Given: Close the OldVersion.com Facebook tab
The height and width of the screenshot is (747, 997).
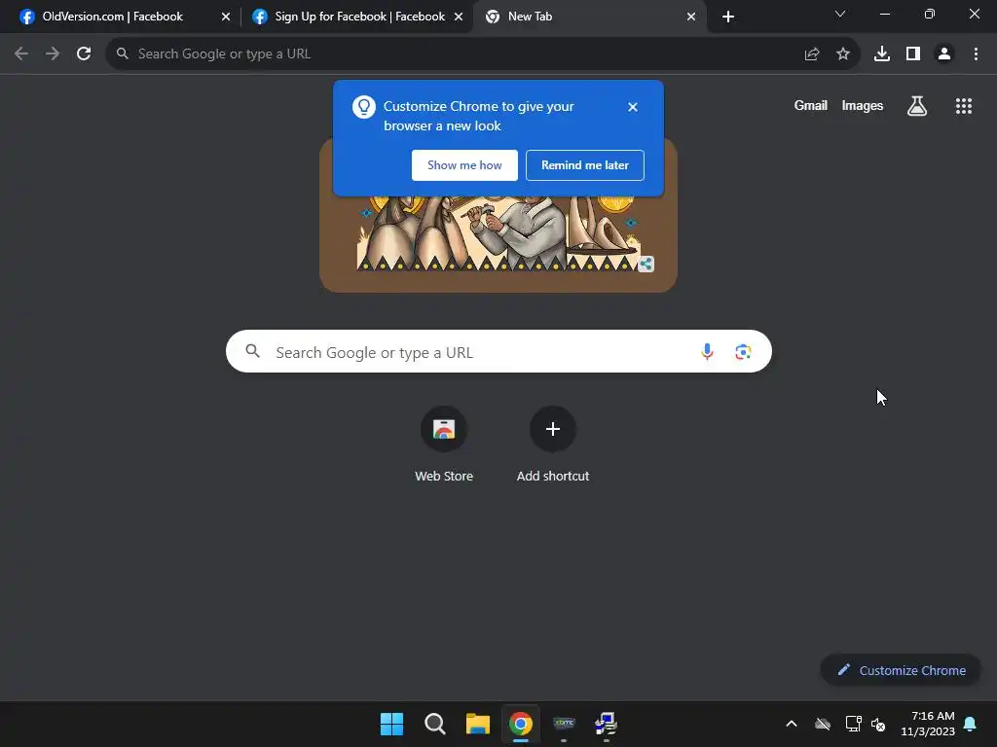Looking at the screenshot, I should click(x=226, y=17).
